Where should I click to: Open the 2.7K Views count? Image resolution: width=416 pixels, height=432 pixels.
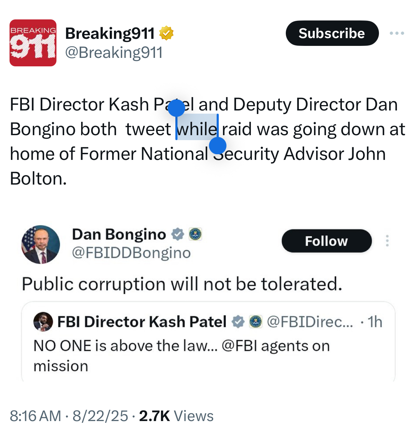pos(176,416)
